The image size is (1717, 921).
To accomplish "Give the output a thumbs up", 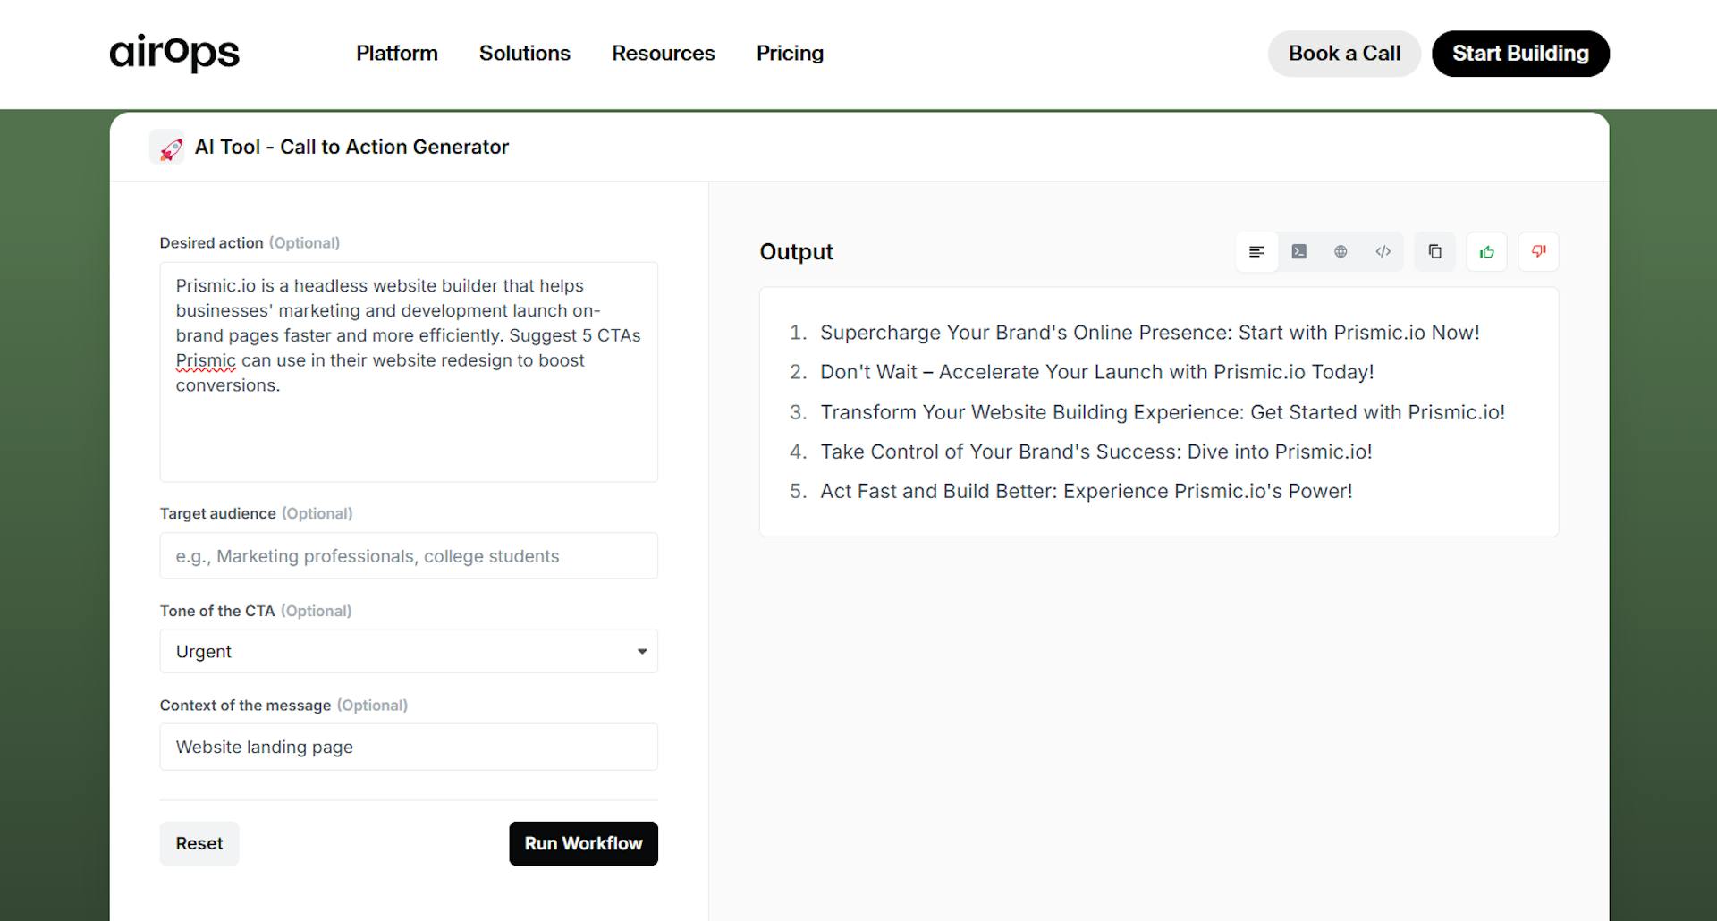I will pos(1486,251).
